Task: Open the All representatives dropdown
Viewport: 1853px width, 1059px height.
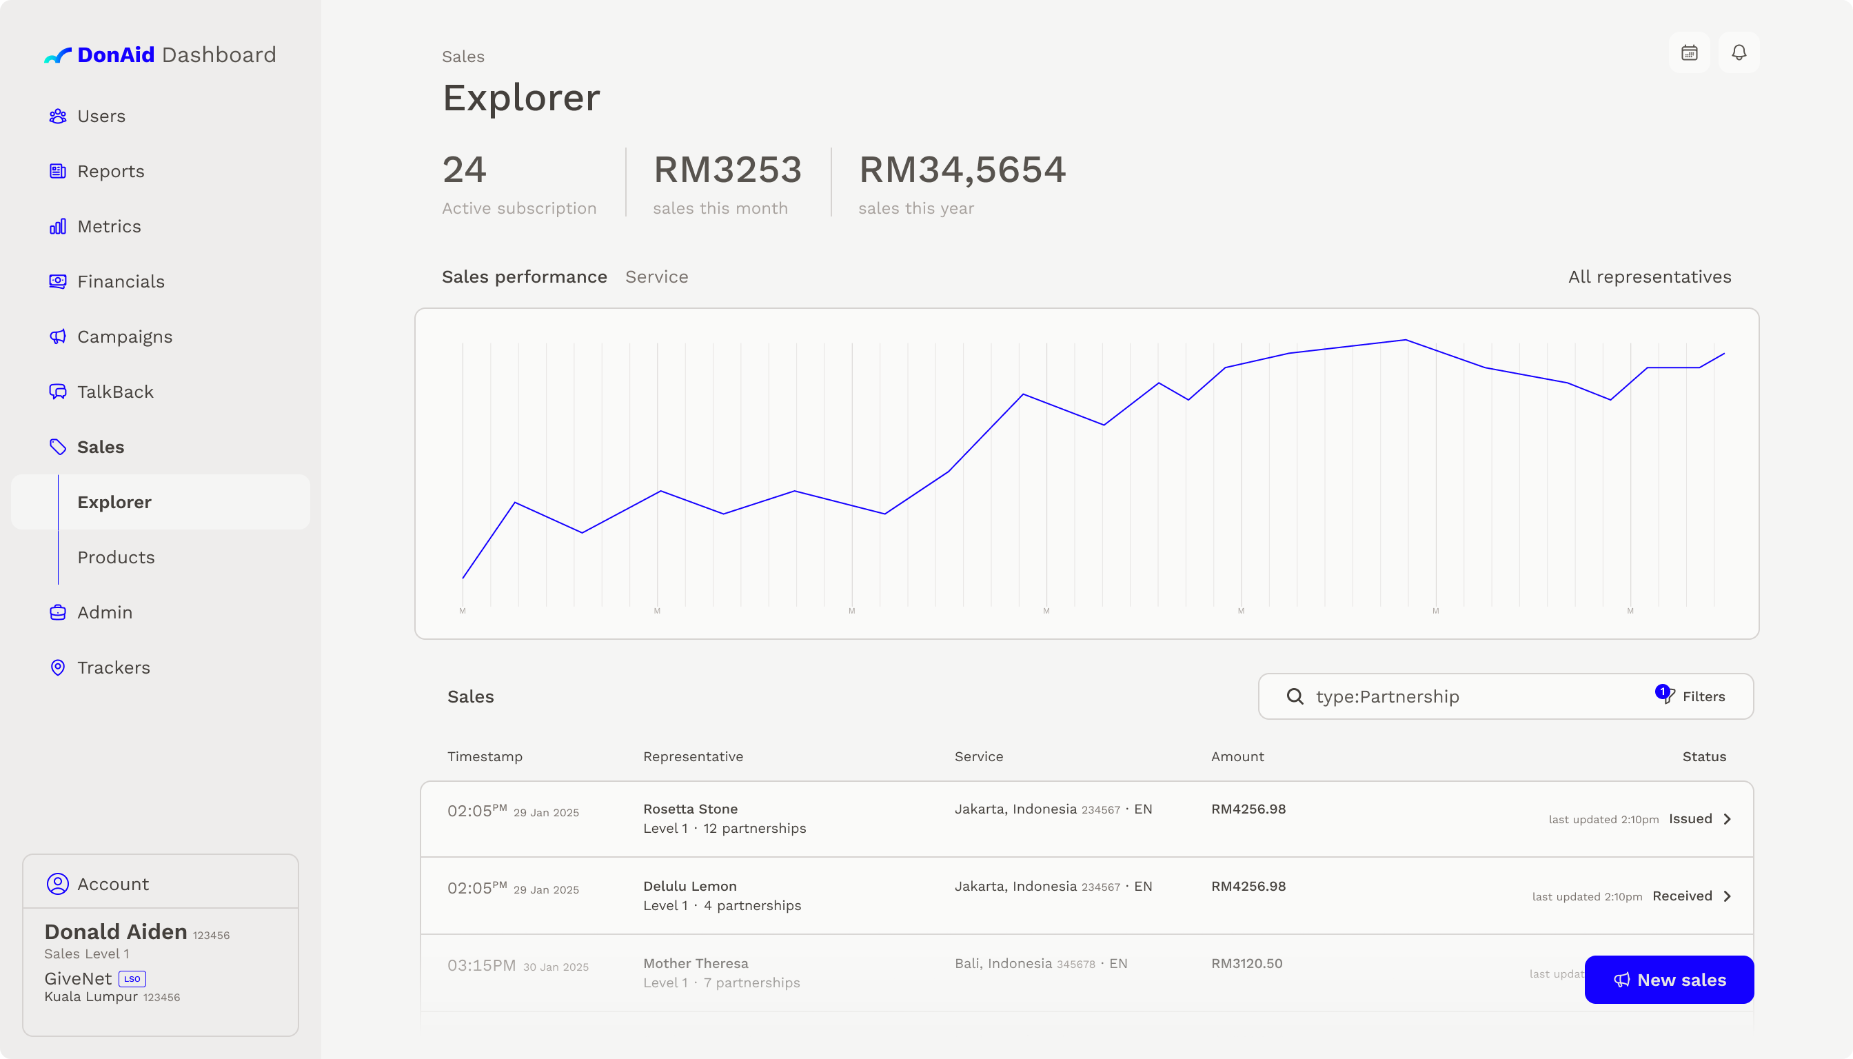Action: tap(1649, 277)
